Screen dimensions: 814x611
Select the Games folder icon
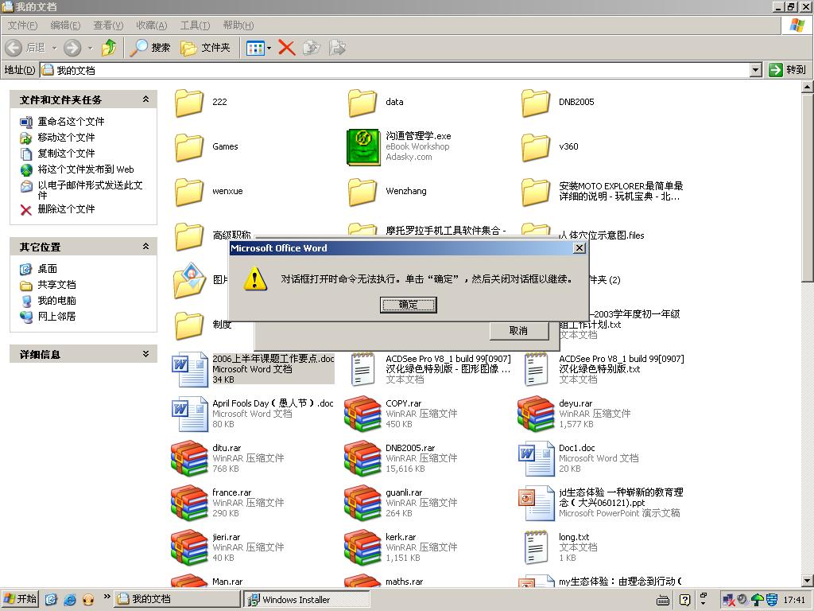pyautogui.click(x=189, y=147)
